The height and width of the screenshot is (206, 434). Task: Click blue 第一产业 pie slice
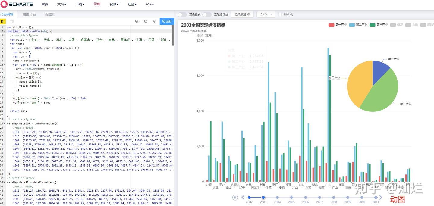pos(379,71)
